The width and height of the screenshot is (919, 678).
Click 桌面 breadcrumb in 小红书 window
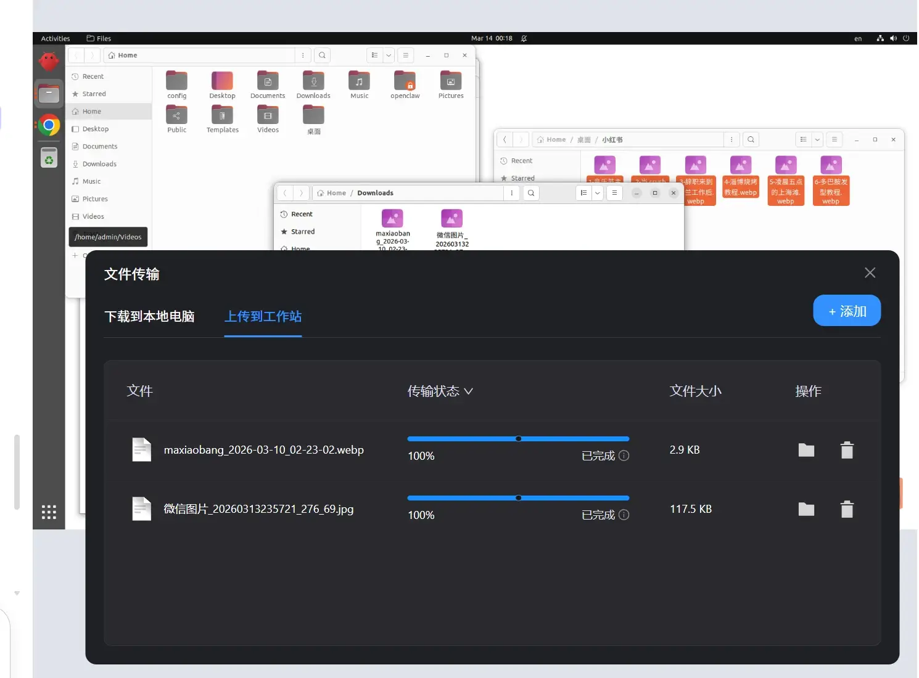583,140
